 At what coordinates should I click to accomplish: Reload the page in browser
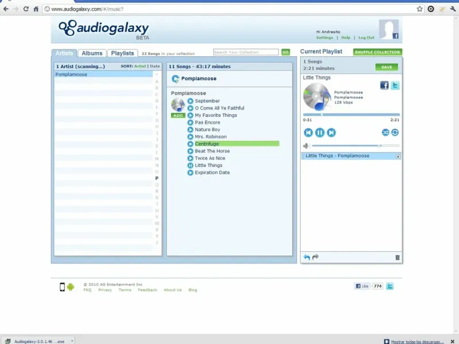26,9
